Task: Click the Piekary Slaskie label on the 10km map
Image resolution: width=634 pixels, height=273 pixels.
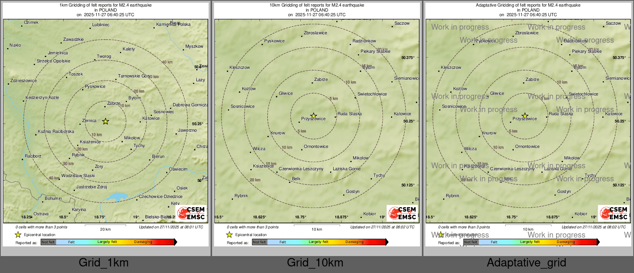Action: pos(376,51)
